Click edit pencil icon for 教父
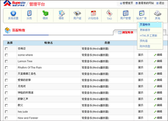Screen dimensions: 168x121 155,105
